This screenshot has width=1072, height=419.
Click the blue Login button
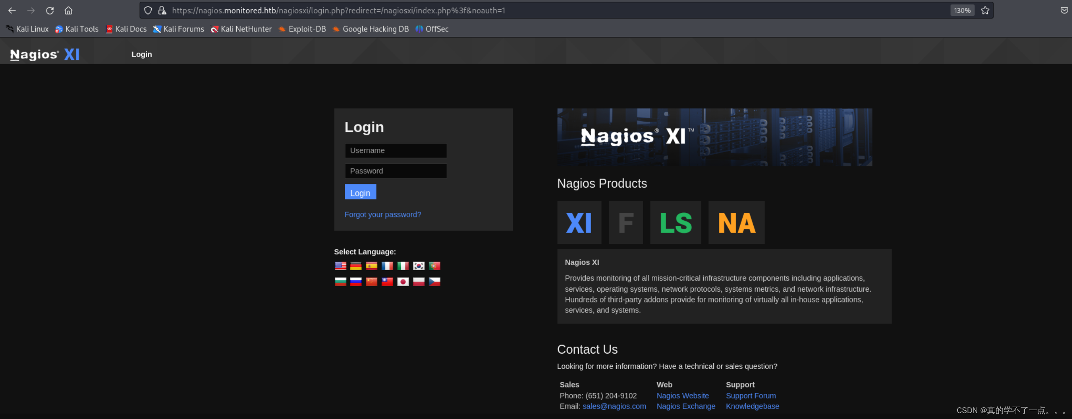[x=360, y=192]
